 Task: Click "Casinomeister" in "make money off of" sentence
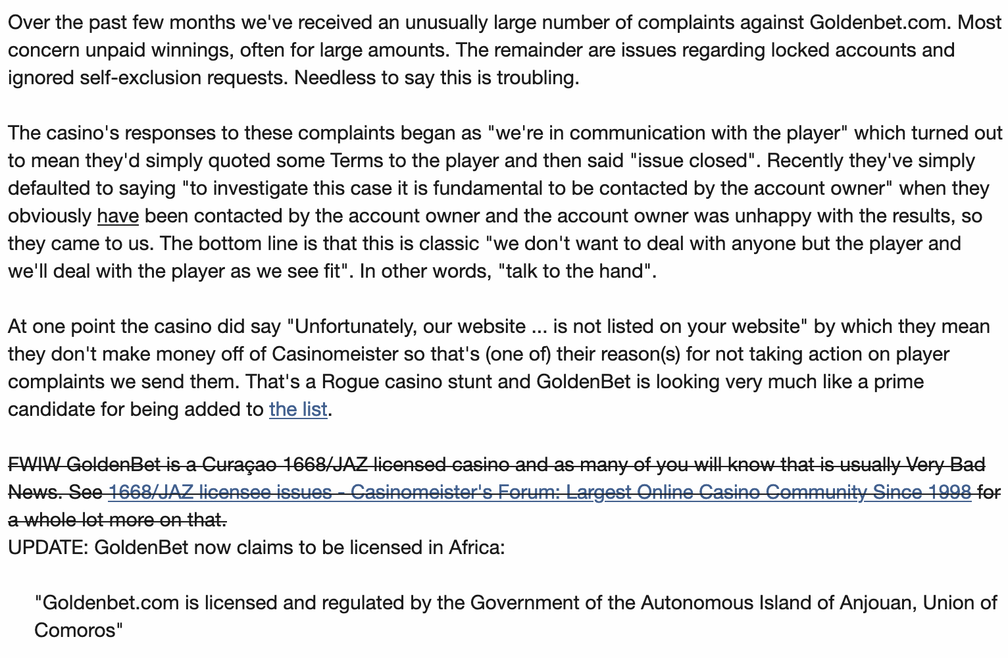[335, 354]
